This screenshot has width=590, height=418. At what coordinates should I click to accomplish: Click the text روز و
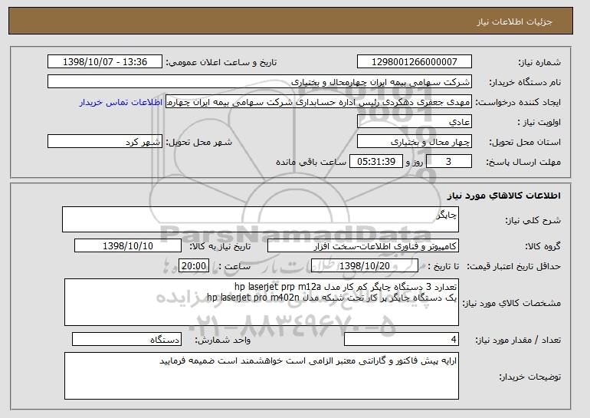click(415, 162)
